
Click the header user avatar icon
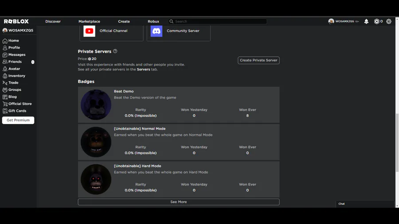(x=331, y=21)
